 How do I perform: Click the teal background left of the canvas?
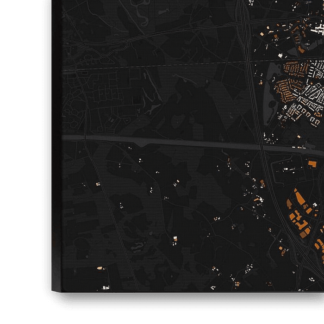[23, 139]
